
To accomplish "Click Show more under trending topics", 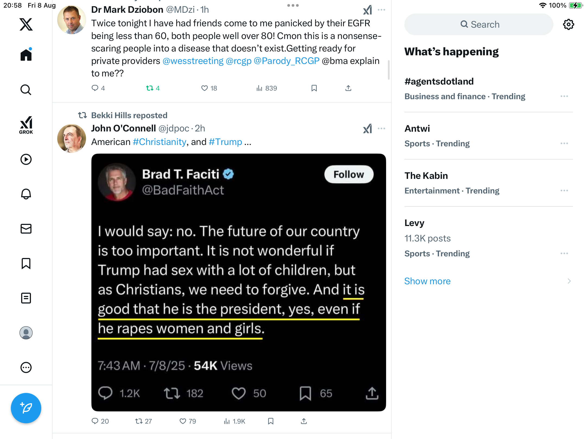I will 427,281.
